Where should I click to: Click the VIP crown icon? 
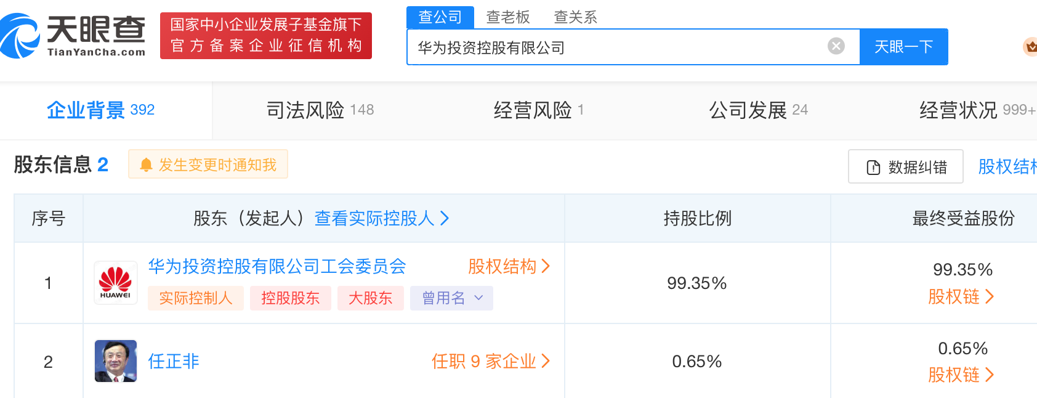(x=1030, y=46)
